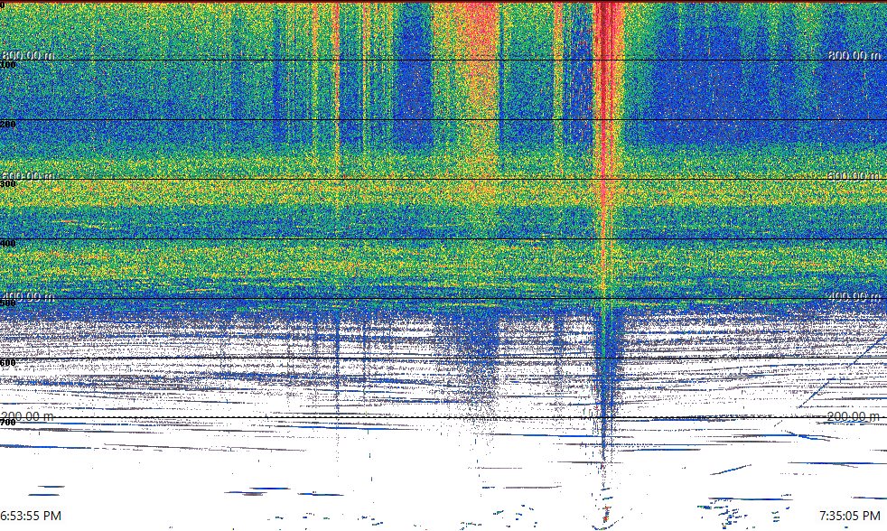Click the gridline number 600 at left edge

pyautogui.click(x=8, y=363)
